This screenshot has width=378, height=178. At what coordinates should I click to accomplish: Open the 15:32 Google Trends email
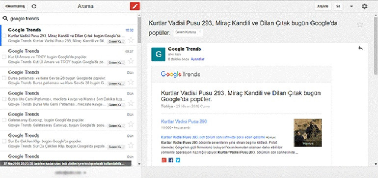pos(69,35)
